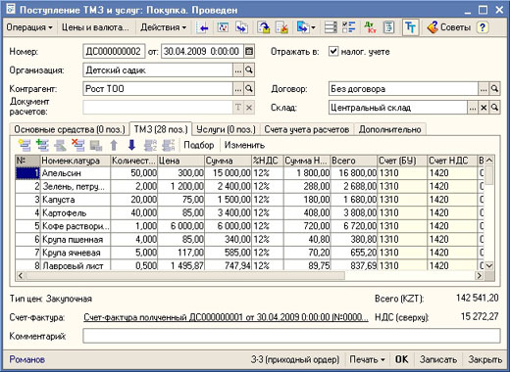The width and height of the screenshot is (510, 372).
Task: Delete the selected row icon in table toolbar
Action: [x=78, y=145]
